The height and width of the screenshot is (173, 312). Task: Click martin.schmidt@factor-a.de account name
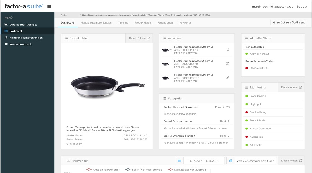272,7
